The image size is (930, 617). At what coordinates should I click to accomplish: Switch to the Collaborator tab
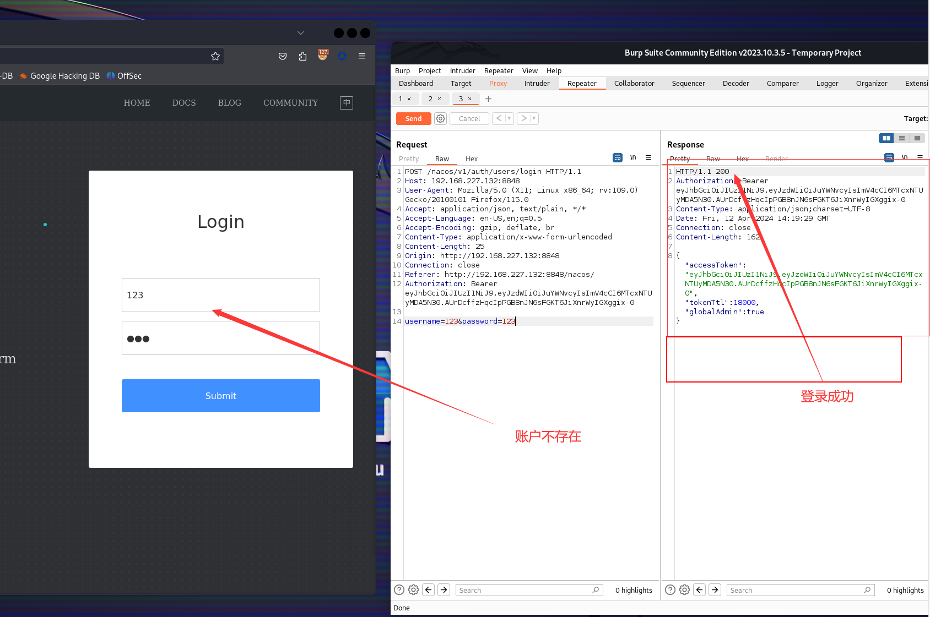(634, 84)
